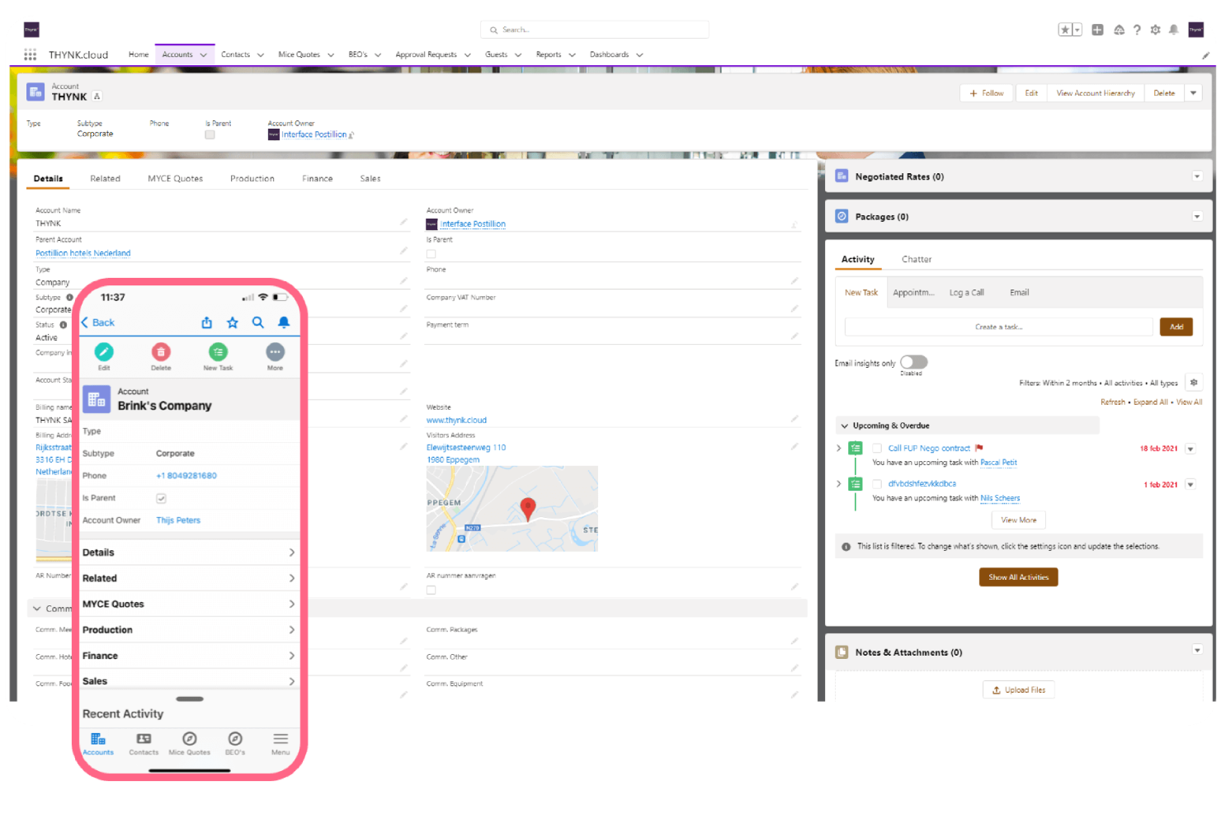This screenshot has width=1221, height=814.
Task: Open Home in navigation bar
Action: (x=139, y=54)
